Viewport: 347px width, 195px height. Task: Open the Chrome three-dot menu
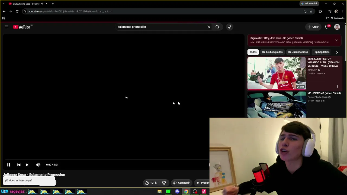coord(343,11)
